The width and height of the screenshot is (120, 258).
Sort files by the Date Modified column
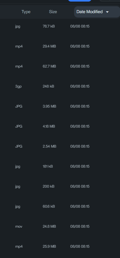pos(97,12)
